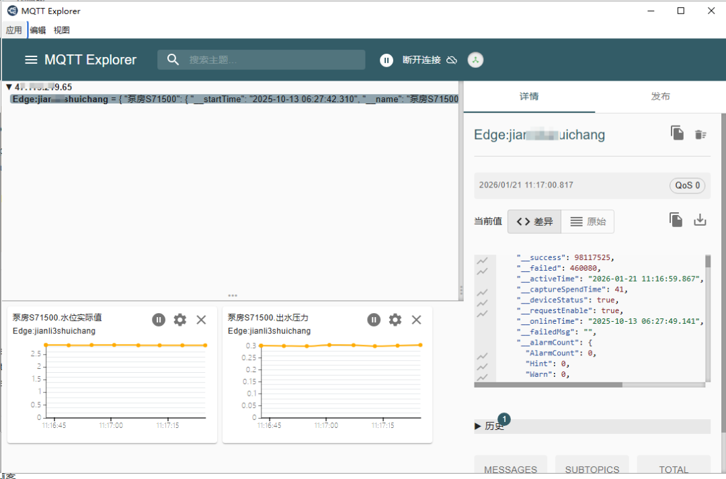
Task: Switch to the 发布 tab
Action: pyautogui.click(x=660, y=96)
